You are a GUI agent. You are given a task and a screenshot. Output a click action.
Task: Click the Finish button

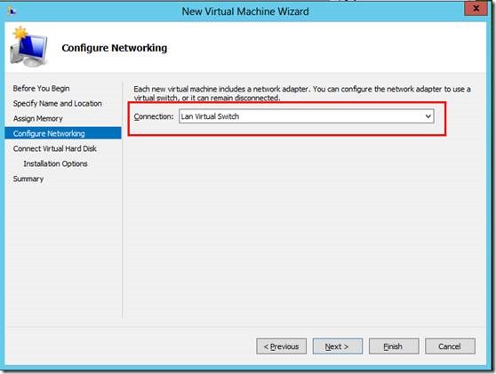394,346
